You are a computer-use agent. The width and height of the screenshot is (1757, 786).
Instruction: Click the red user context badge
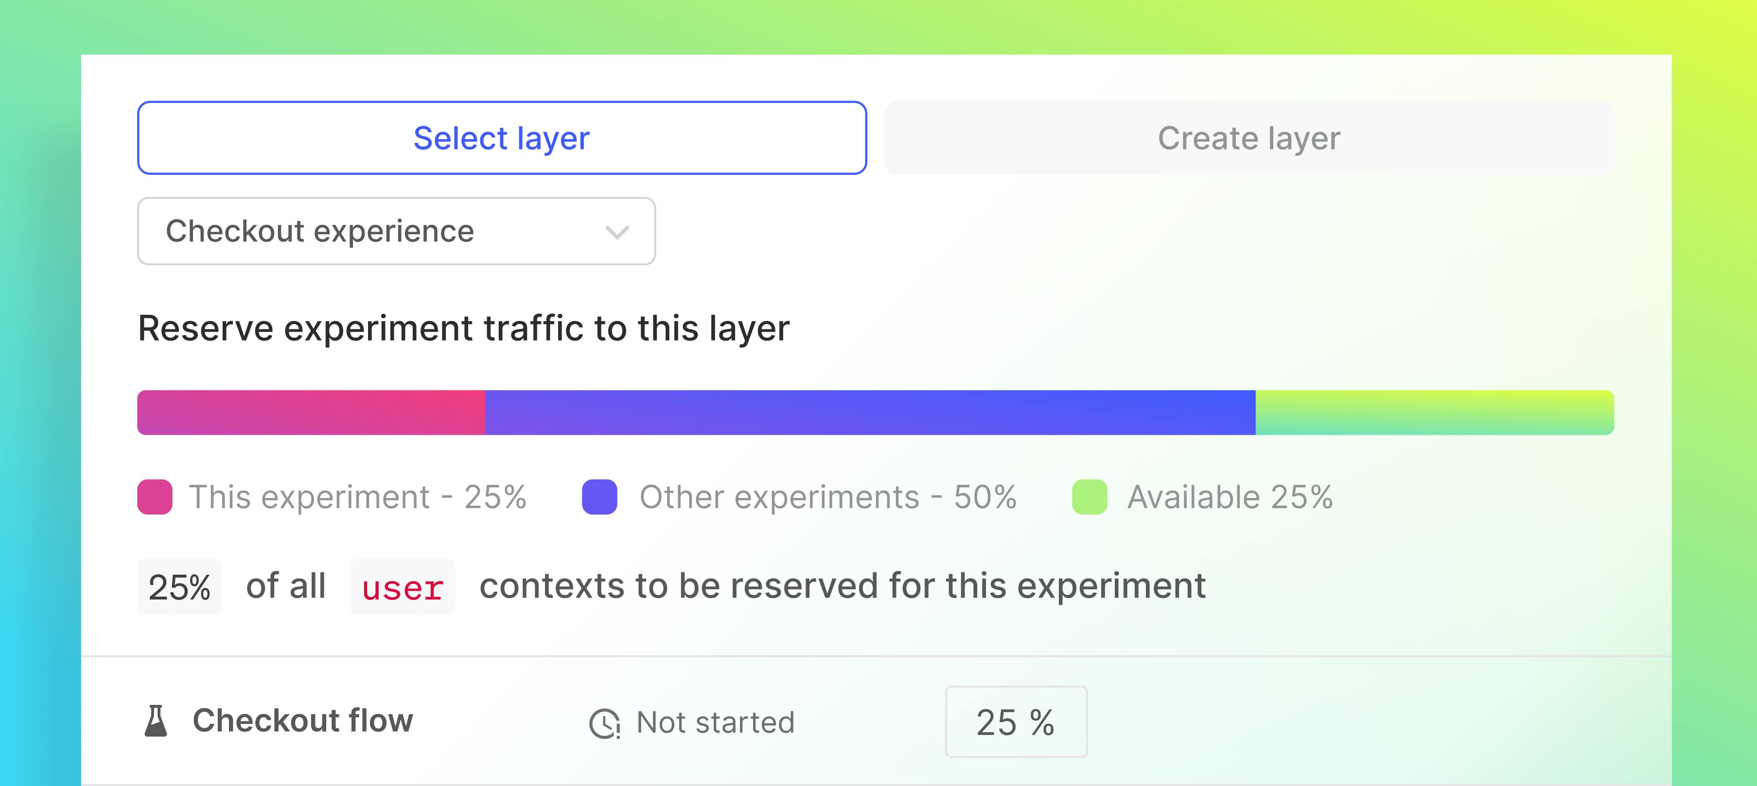pyautogui.click(x=403, y=587)
